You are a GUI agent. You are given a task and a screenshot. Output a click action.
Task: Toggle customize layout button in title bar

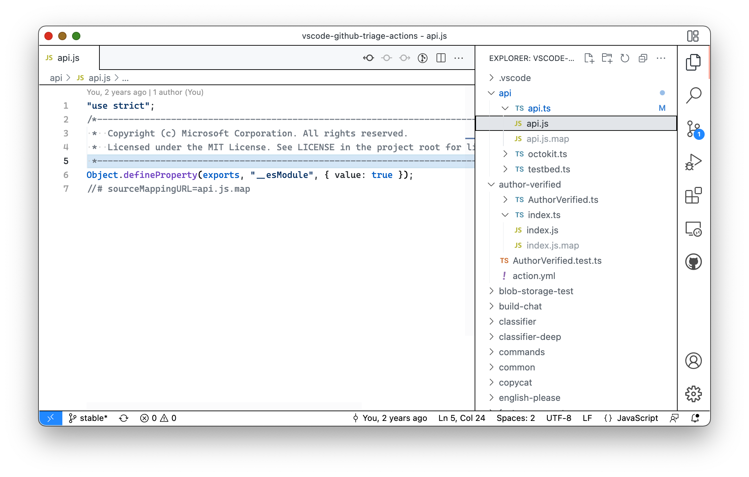point(693,36)
